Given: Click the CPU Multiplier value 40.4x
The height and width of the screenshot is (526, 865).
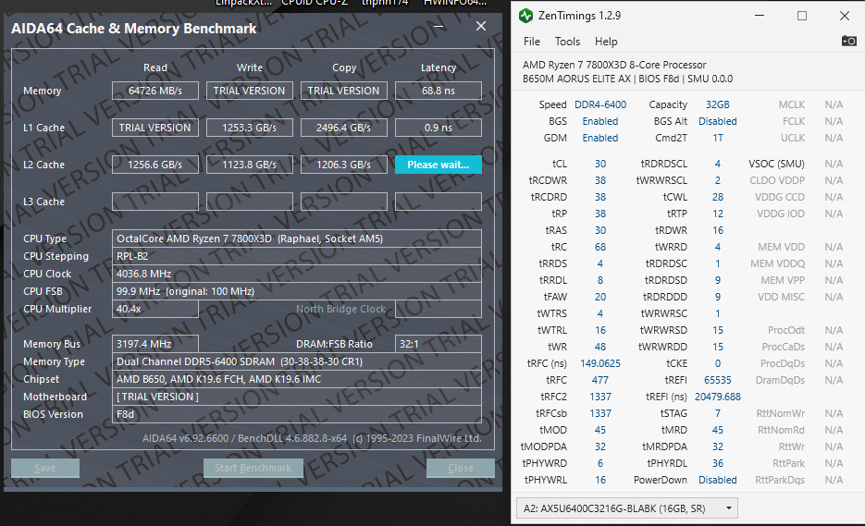Looking at the screenshot, I should pos(155,309).
